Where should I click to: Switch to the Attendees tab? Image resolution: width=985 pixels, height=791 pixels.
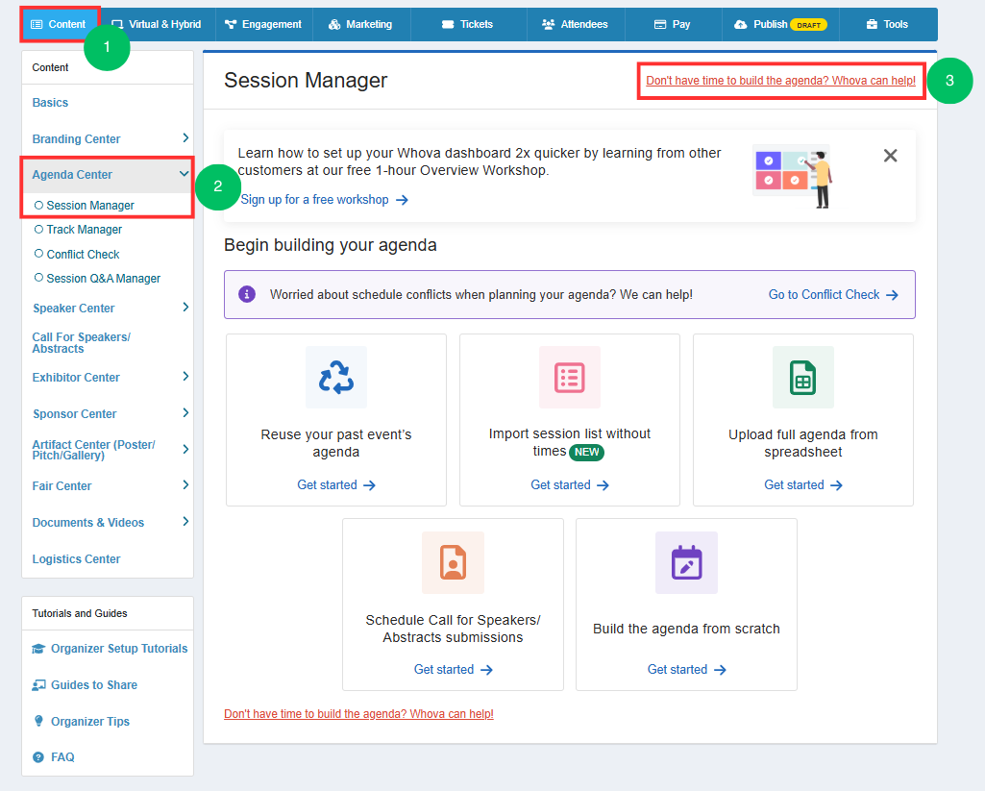576,24
